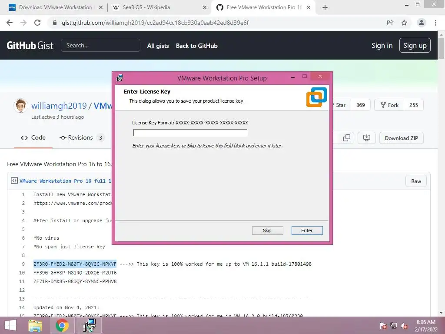Switch to the SeaBIOS - Wikipedia tab
Screen dimensions: 445x334
click(159, 7)
